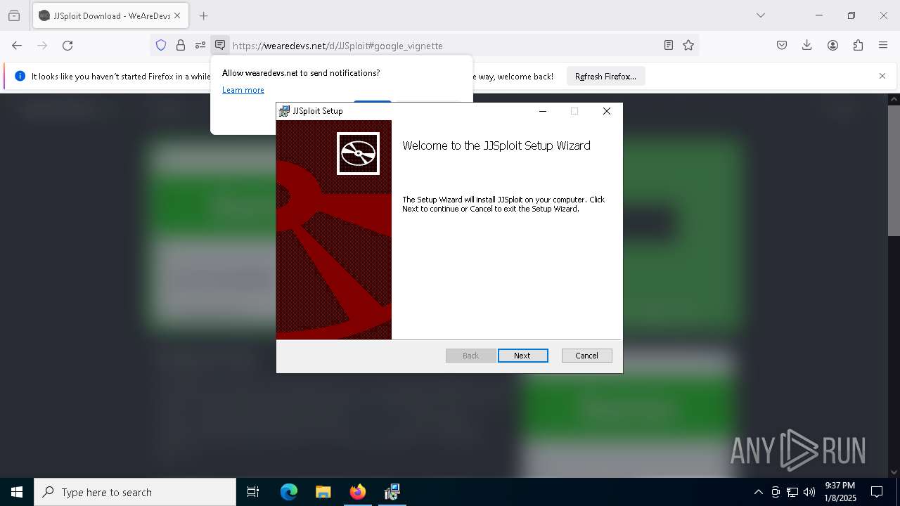Open the taskbar clock showing 9:37 PM
The image size is (900, 506).
[840, 492]
